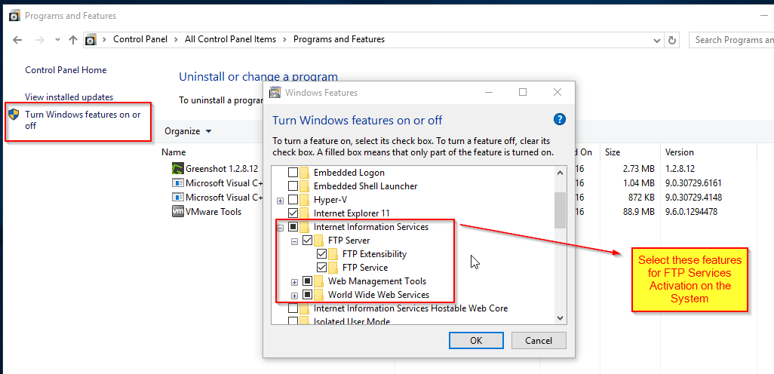
Task: Toggle the Hyper-V checkbox
Action: [x=293, y=200]
